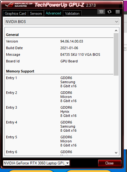Click the Memory Support section header
Viewport: 127px width, 172px height.
tap(20, 71)
